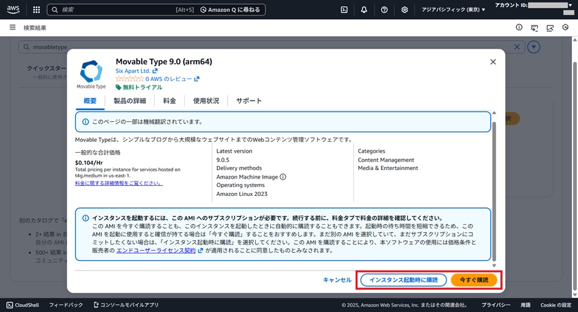Switch to the 製品の詳細 tab
Viewport: 578px width, 312px height.
tap(129, 101)
